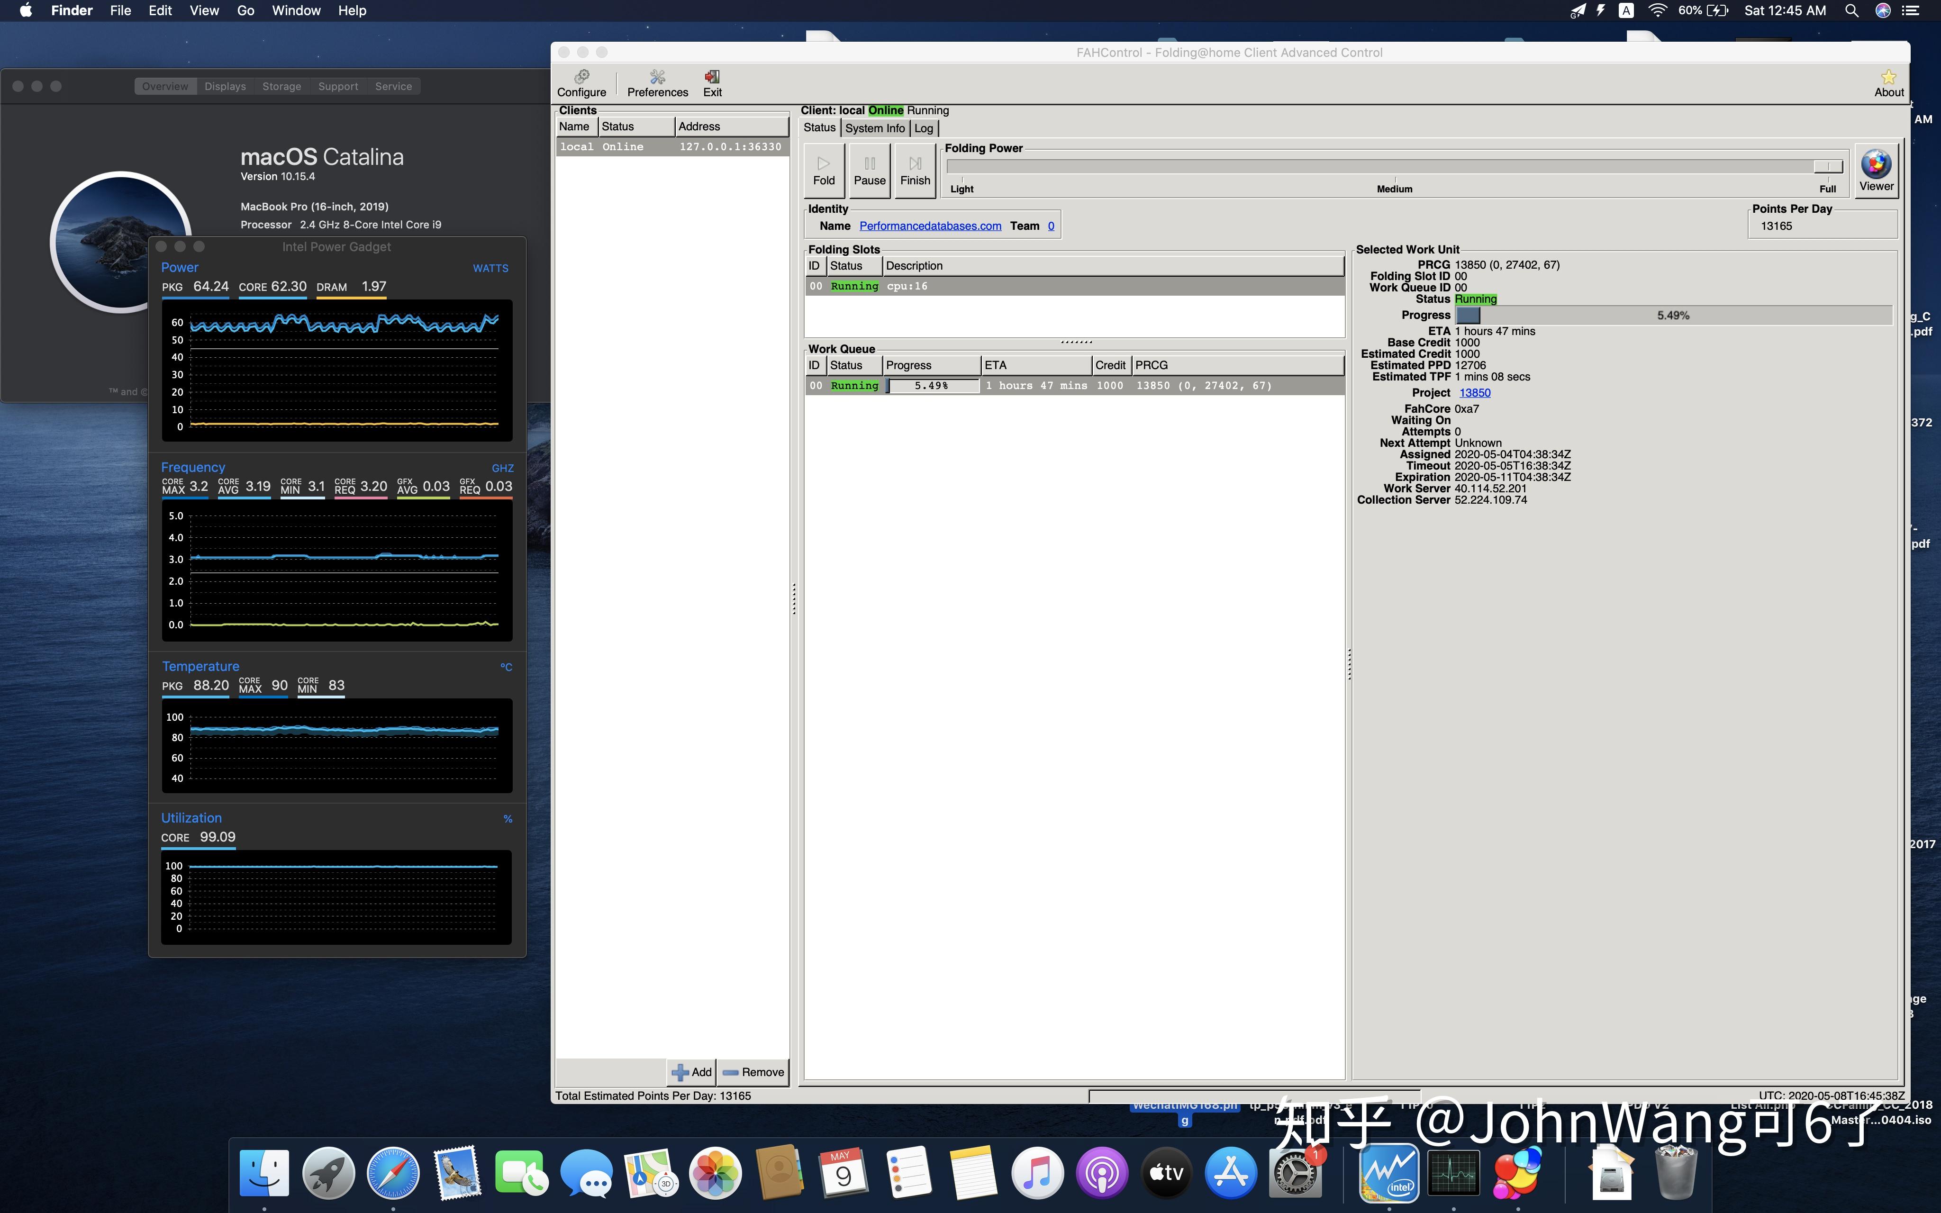
Task: Click Work Queue PRCG column header
Action: click(x=1238, y=366)
